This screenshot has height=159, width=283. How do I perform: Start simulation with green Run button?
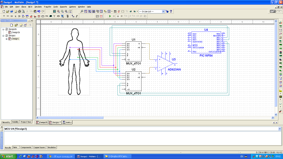(x=110, y=16)
